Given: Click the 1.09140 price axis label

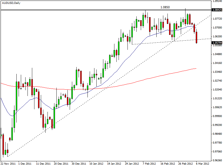Looking at the screenshot, I should [x=216, y=1].
